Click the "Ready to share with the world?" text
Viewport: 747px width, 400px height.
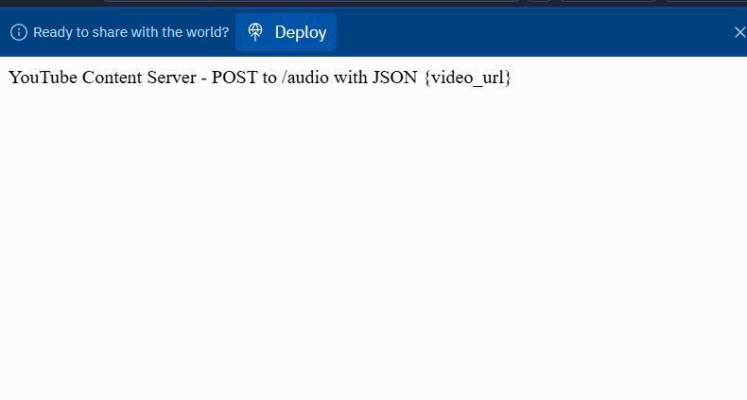(131, 32)
